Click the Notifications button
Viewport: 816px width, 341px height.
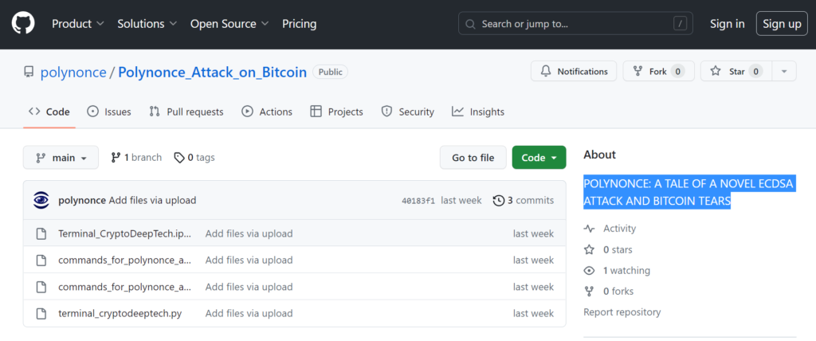pyautogui.click(x=574, y=72)
